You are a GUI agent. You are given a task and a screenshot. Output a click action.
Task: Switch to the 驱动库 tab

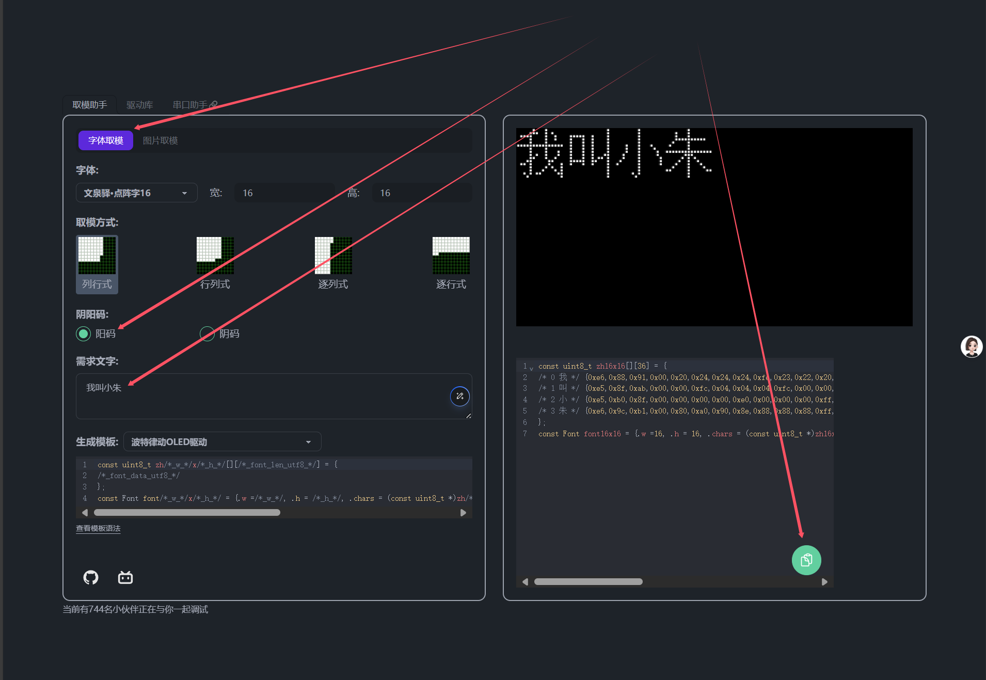click(x=139, y=105)
